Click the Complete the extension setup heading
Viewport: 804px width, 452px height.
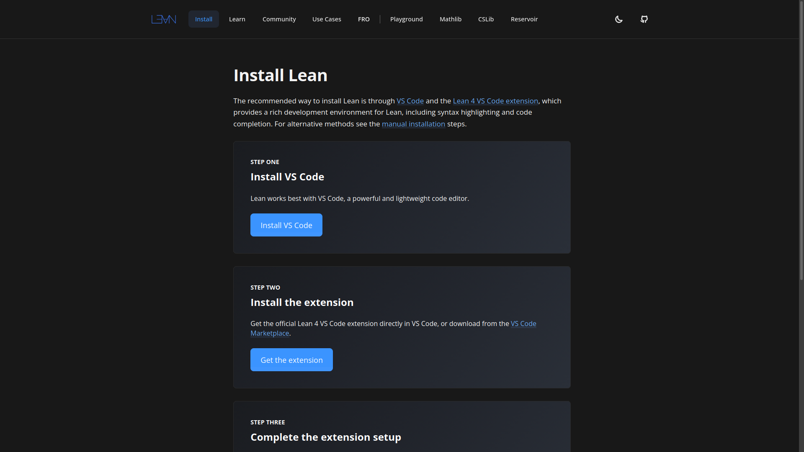pos(326,437)
